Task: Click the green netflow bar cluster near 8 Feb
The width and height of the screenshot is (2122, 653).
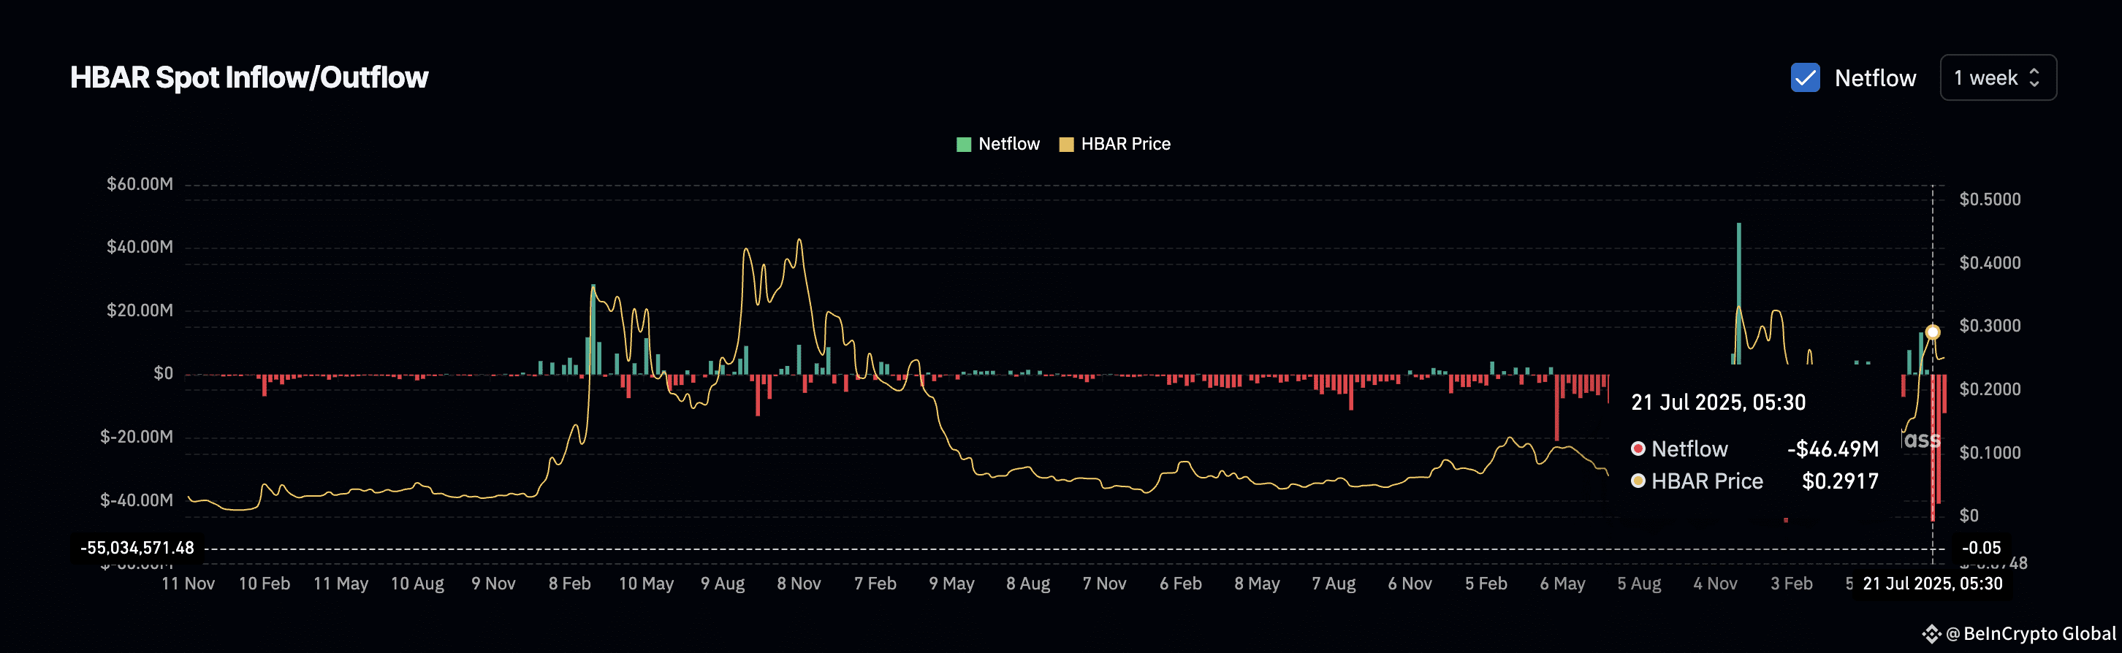Action: coord(593,329)
